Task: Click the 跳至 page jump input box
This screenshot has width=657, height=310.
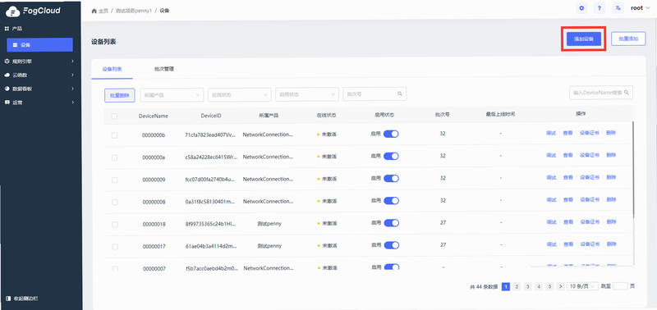Action: 620,286
